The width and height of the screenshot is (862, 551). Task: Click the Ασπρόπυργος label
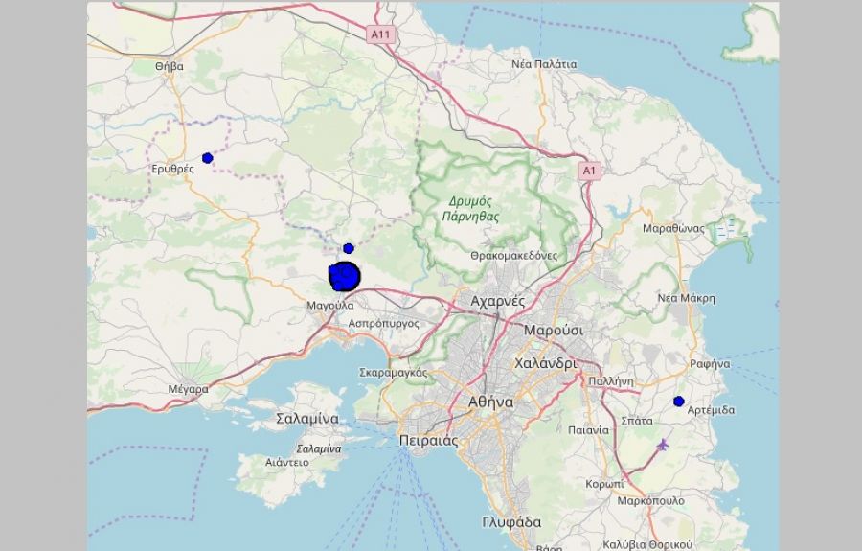pyautogui.click(x=384, y=324)
